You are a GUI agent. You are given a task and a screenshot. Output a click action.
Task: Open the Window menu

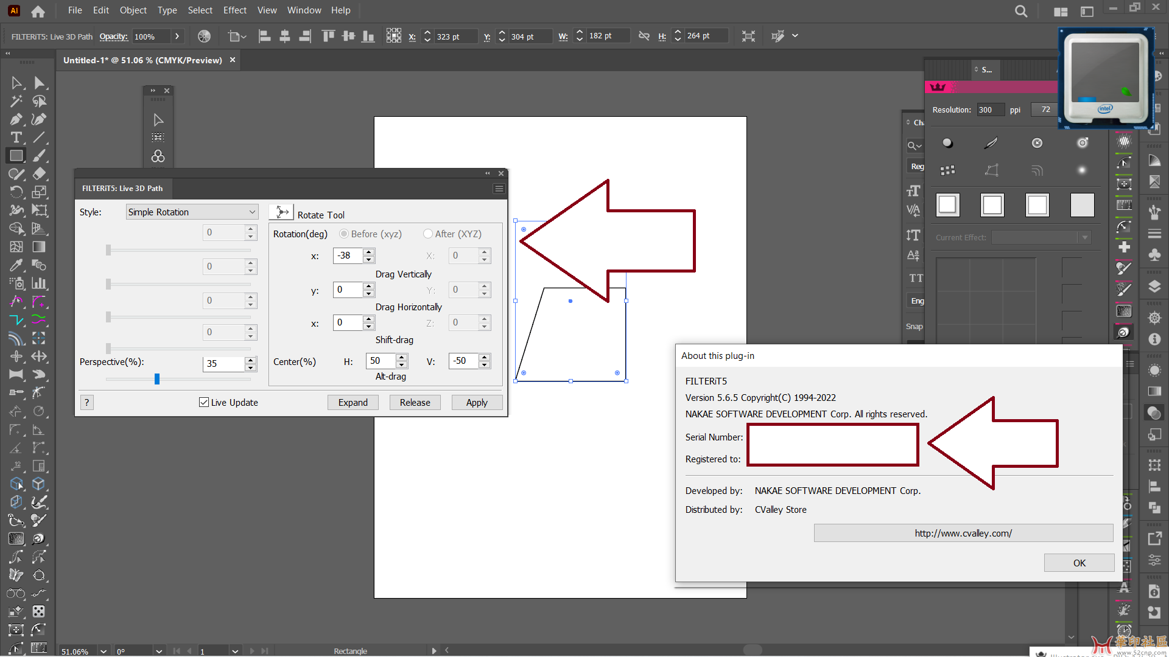(x=304, y=10)
